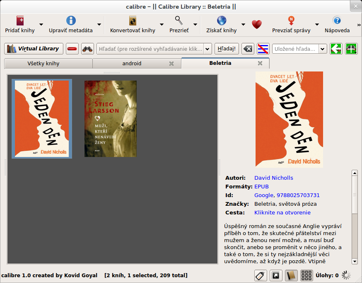362x283 pixels.
Task: Select the Stieg Larsson book cover
Action: coord(110,119)
